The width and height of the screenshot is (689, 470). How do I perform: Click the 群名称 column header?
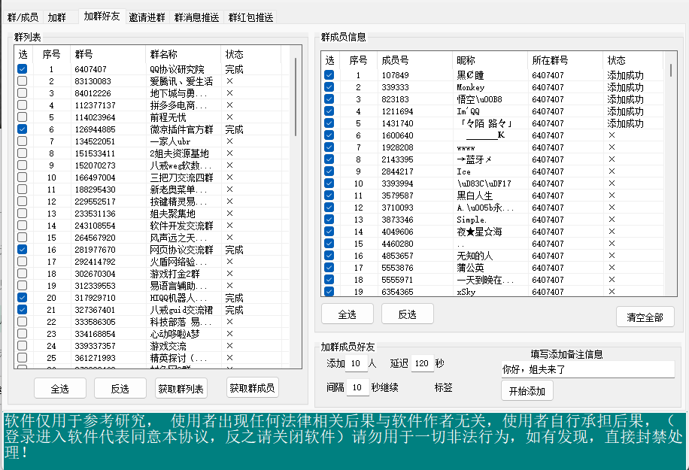pyautogui.click(x=183, y=54)
